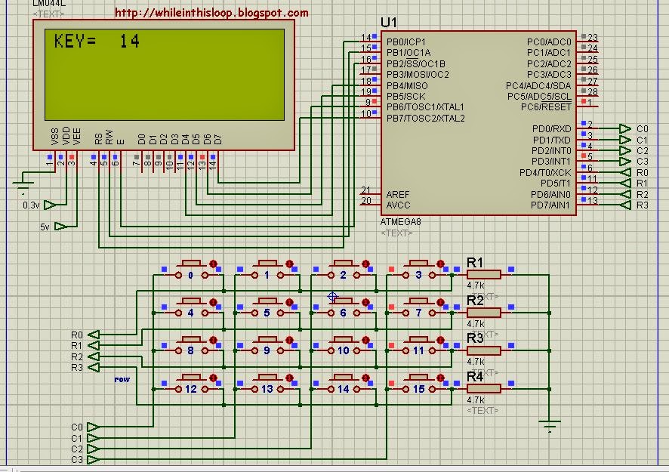The height and width of the screenshot is (472, 669).
Task: Select the blue row text label
Action: 122,378
